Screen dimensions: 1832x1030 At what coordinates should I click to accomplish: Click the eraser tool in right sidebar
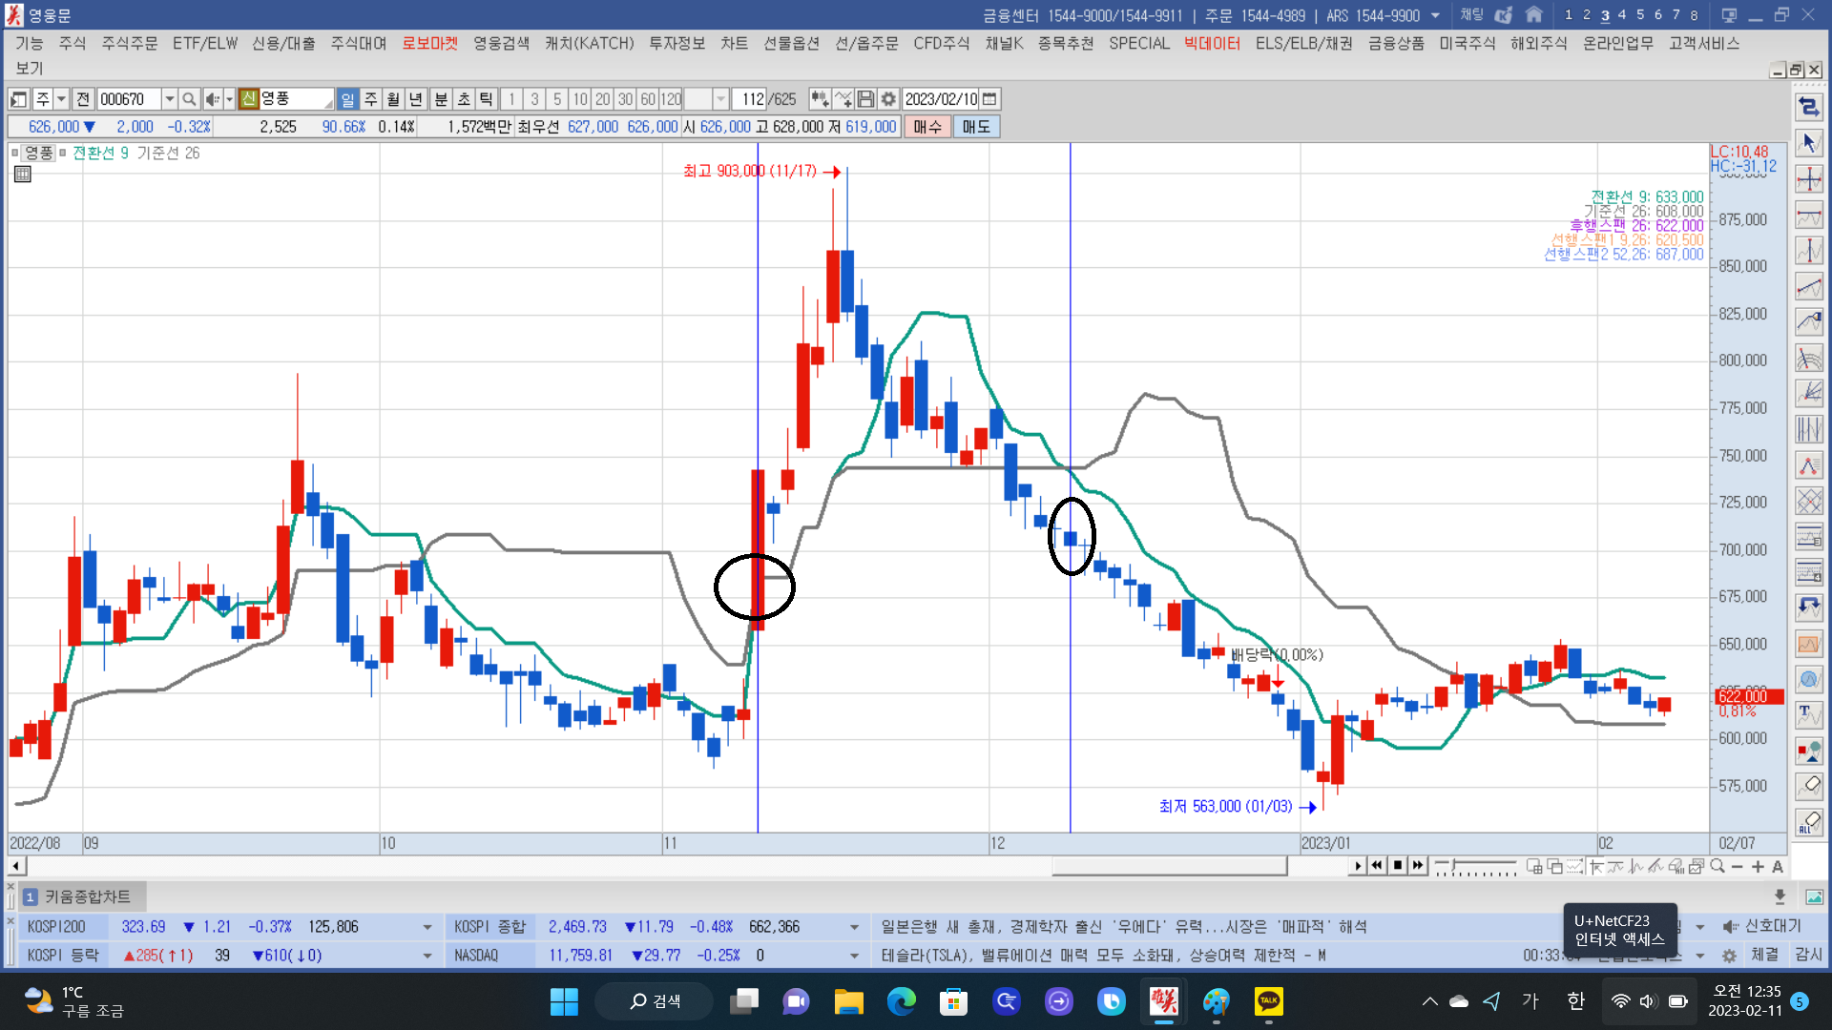click(x=1808, y=786)
